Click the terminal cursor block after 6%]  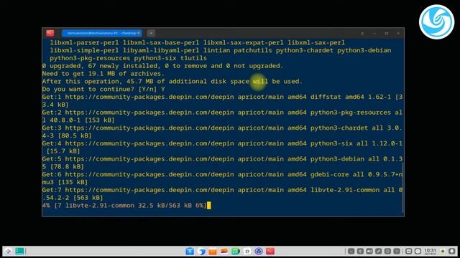point(209,206)
